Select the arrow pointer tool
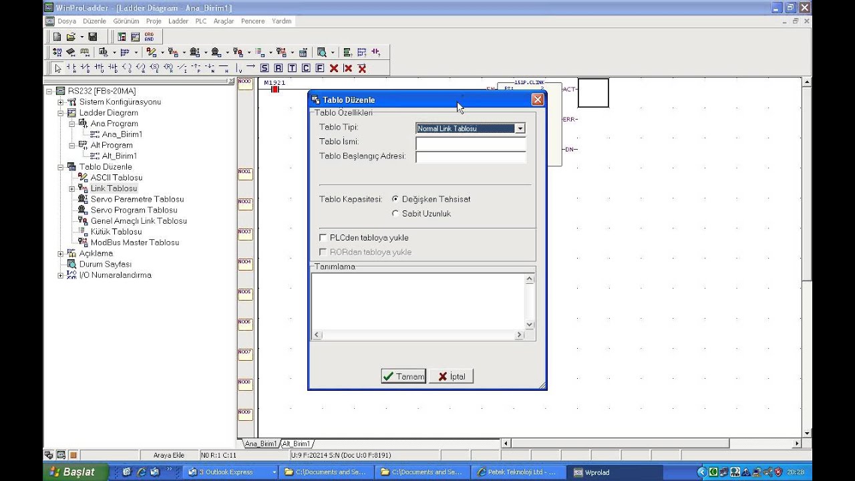The image size is (855, 481). click(x=58, y=68)
